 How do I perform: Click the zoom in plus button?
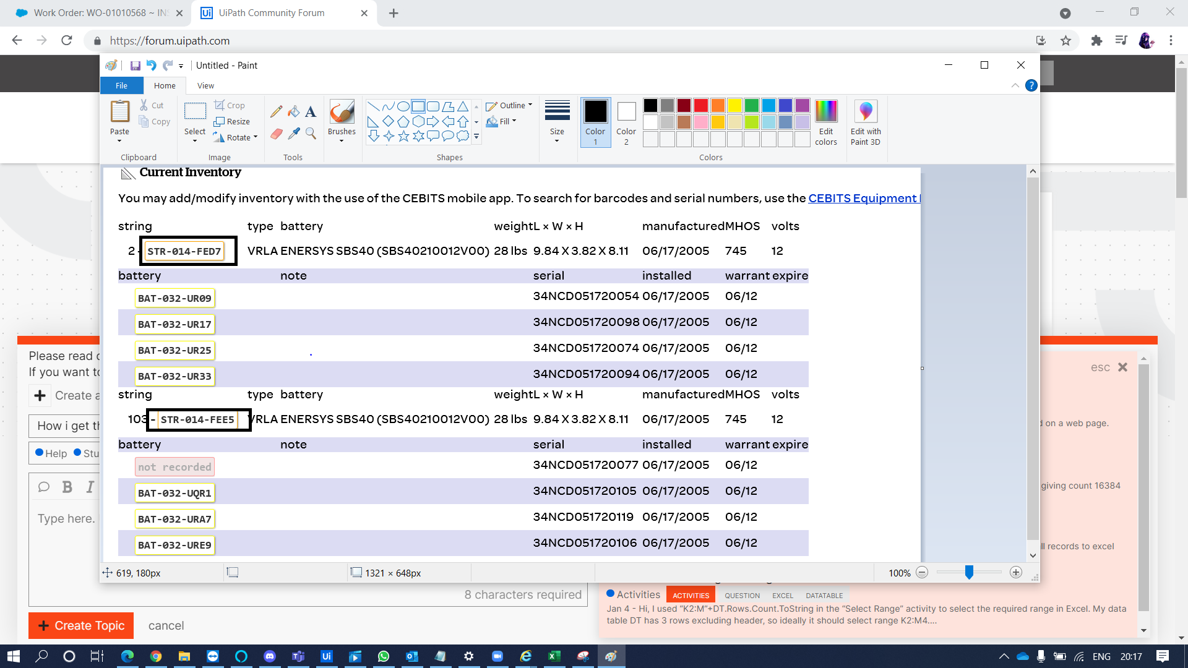[1015, 573]
